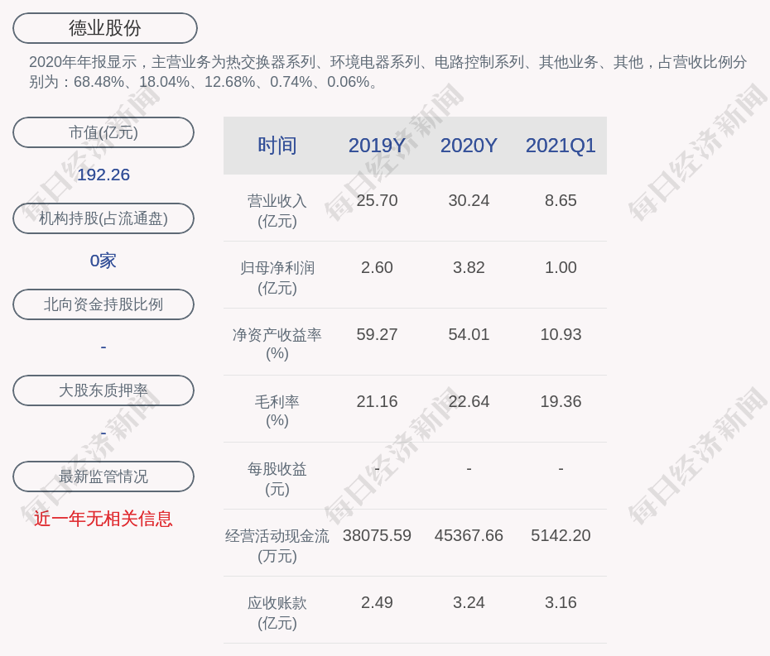Click receivables value 3.16
The height and width of the screenshot is (656, 770).
point(561,602)
